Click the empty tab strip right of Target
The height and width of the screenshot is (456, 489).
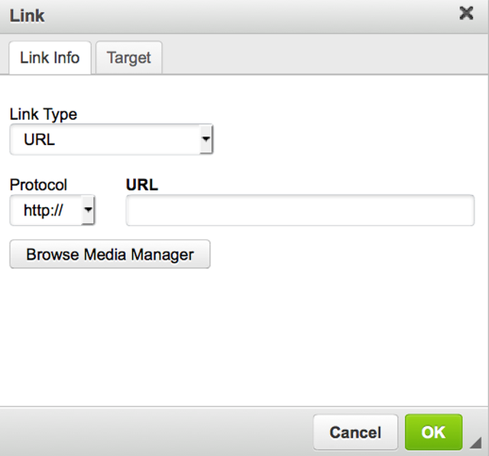click(x=321, y=58)
